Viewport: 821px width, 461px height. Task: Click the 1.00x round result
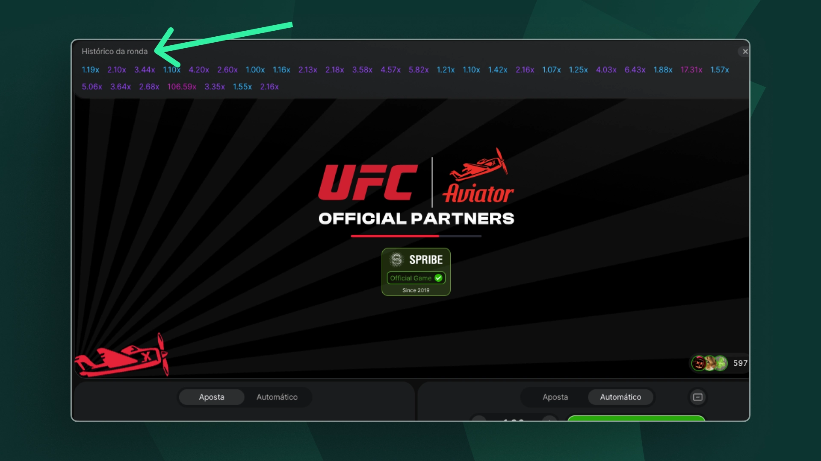[x=255, y=70]
